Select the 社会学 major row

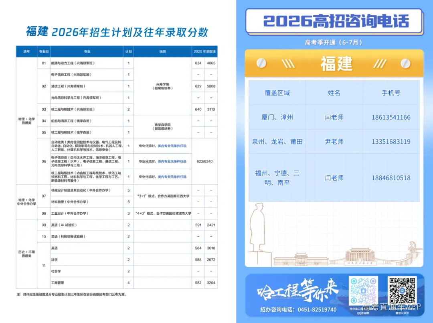click(134, 271)
